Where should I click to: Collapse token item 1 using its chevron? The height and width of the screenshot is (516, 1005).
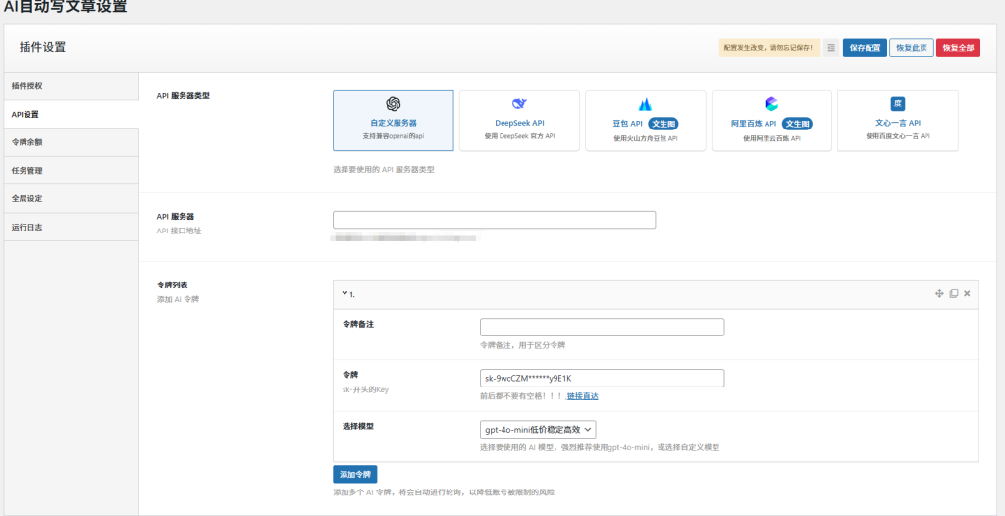[x=344, y=293]
